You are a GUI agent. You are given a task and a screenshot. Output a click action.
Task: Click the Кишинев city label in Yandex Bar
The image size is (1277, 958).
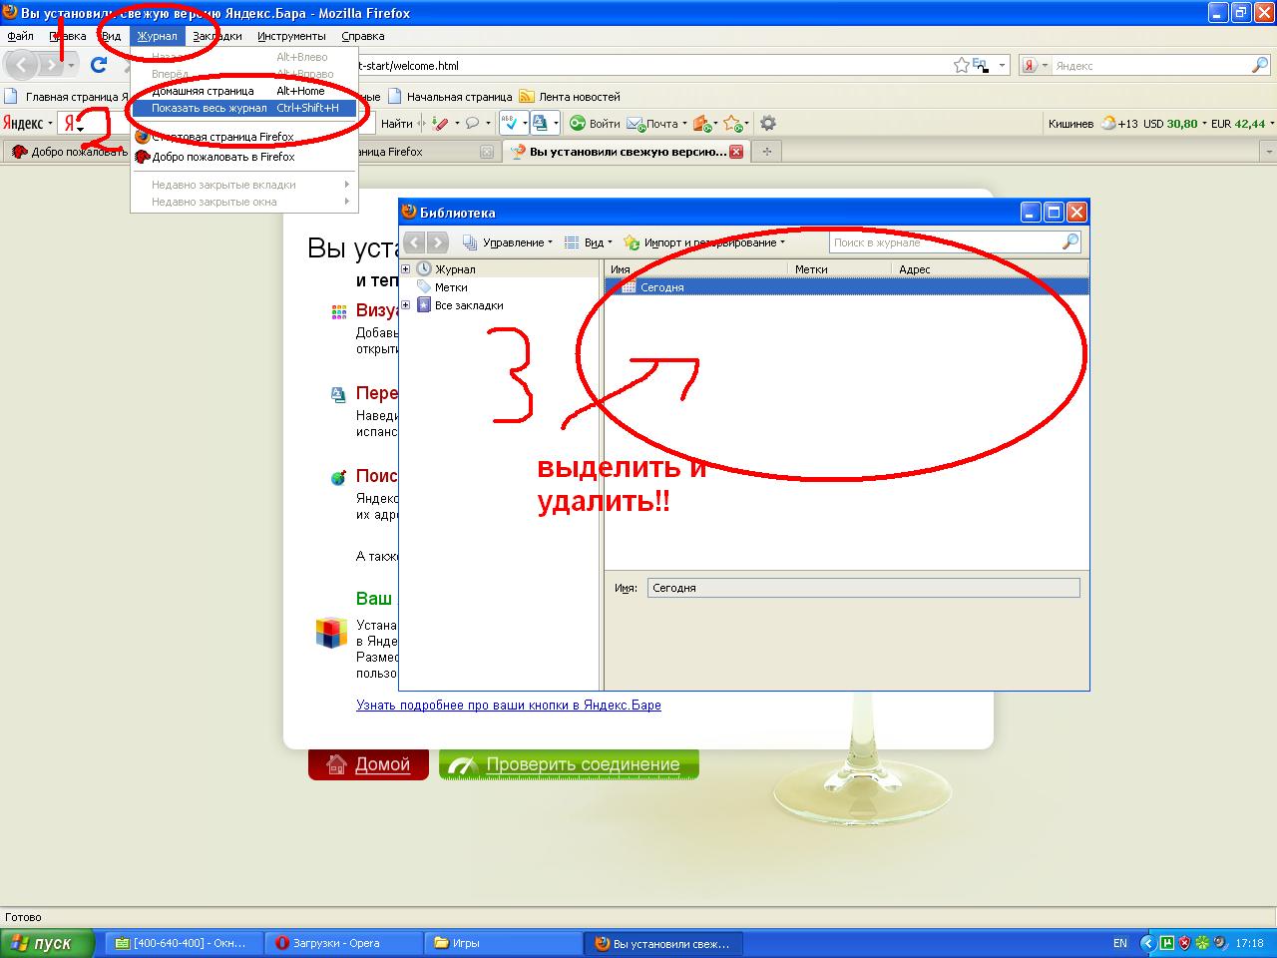pos(1070,124)
